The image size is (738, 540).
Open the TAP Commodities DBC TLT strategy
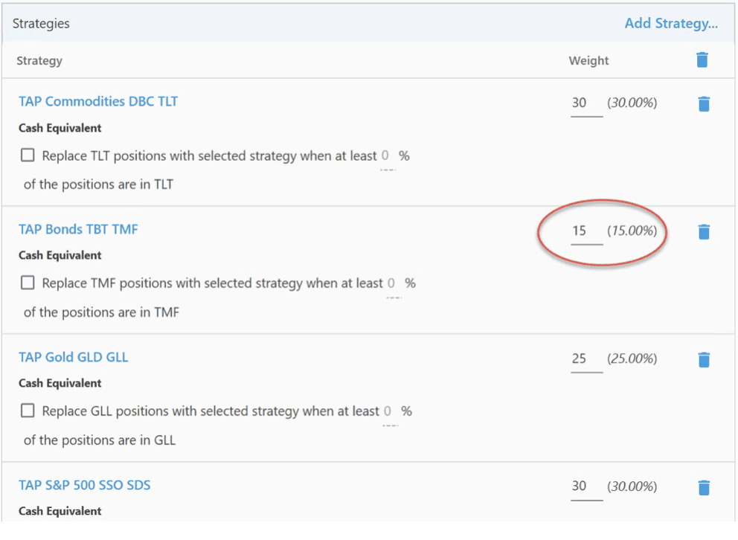(98, 102)
